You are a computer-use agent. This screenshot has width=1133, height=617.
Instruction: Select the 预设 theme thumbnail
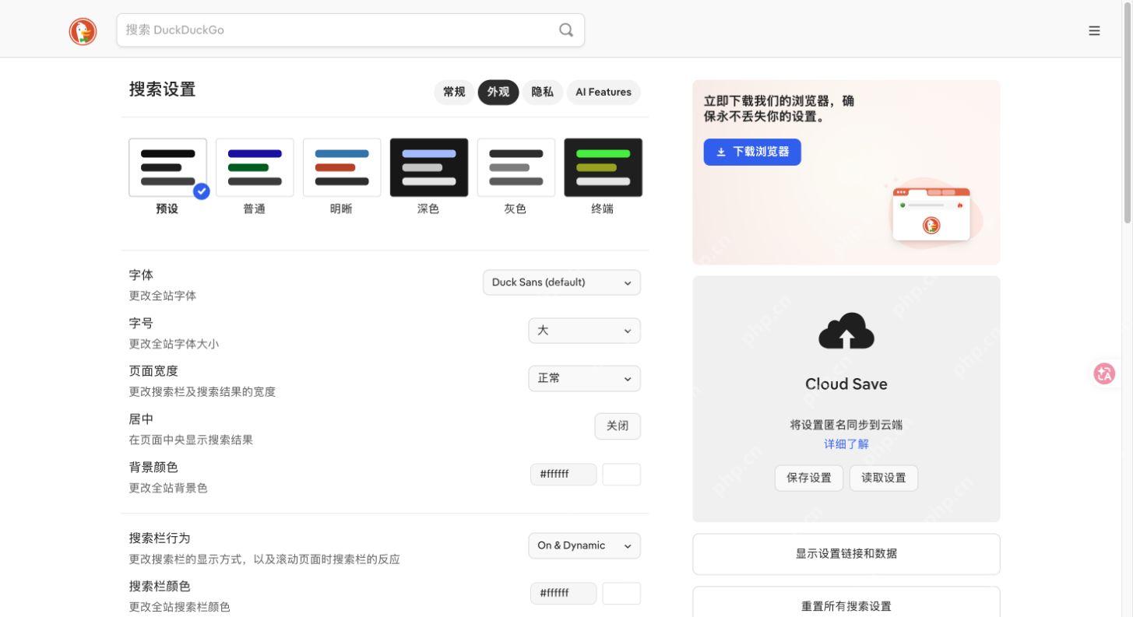(167, 167)
